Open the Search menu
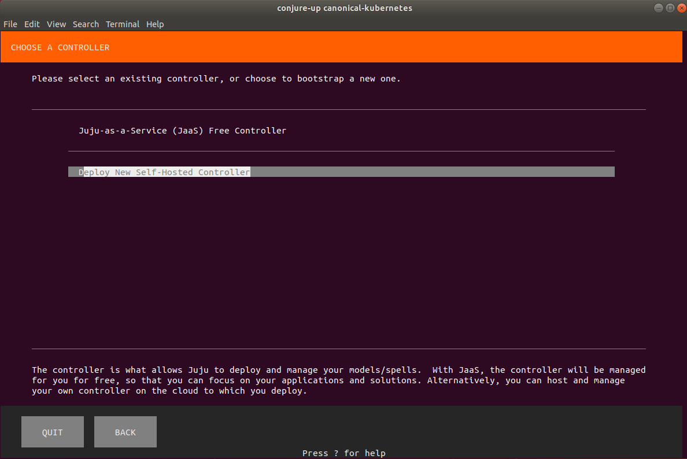The width and height of the screenshot is (687, 459). point(86,24)
